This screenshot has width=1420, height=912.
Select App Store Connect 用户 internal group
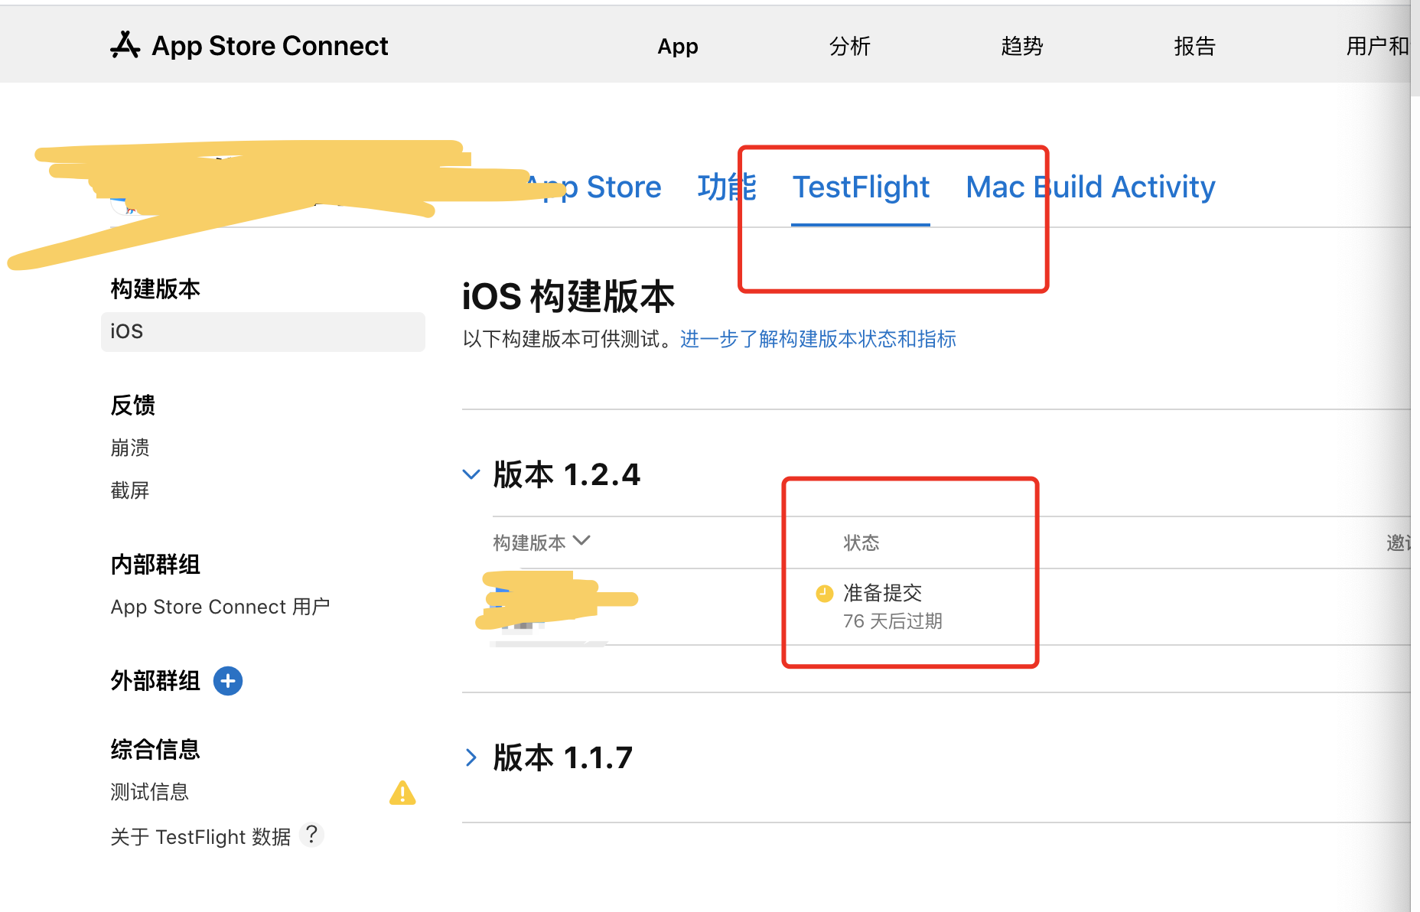point(220,606)
